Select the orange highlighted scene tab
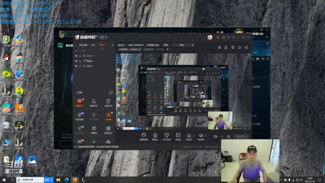 (102, 45)
